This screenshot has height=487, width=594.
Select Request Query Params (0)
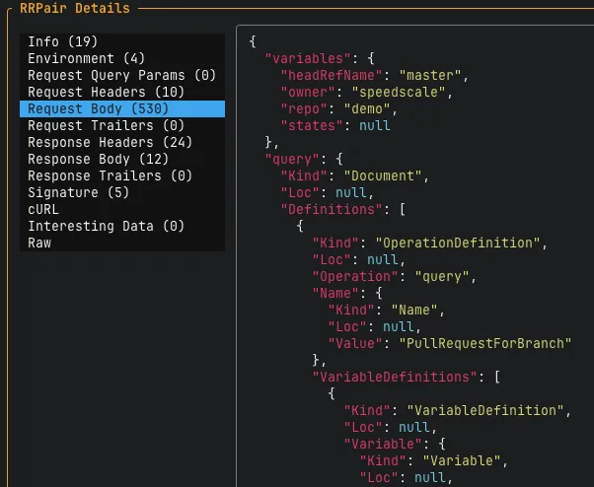(x=121, y=75)
